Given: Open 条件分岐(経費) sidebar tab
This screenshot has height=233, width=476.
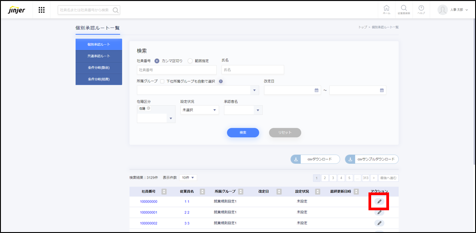Looking at the screenshot, I should 99,79.
